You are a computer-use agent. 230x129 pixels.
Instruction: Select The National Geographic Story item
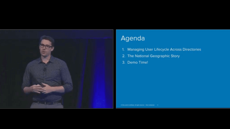[154, 56]
